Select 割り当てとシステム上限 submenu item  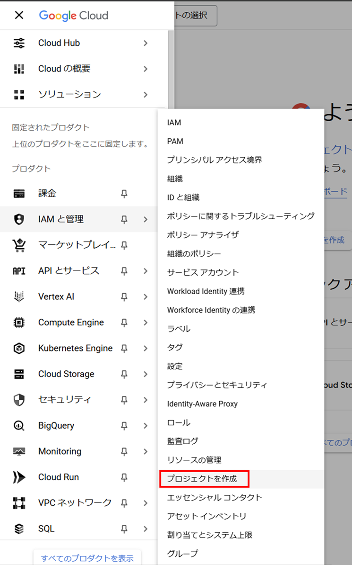point(241,535)
